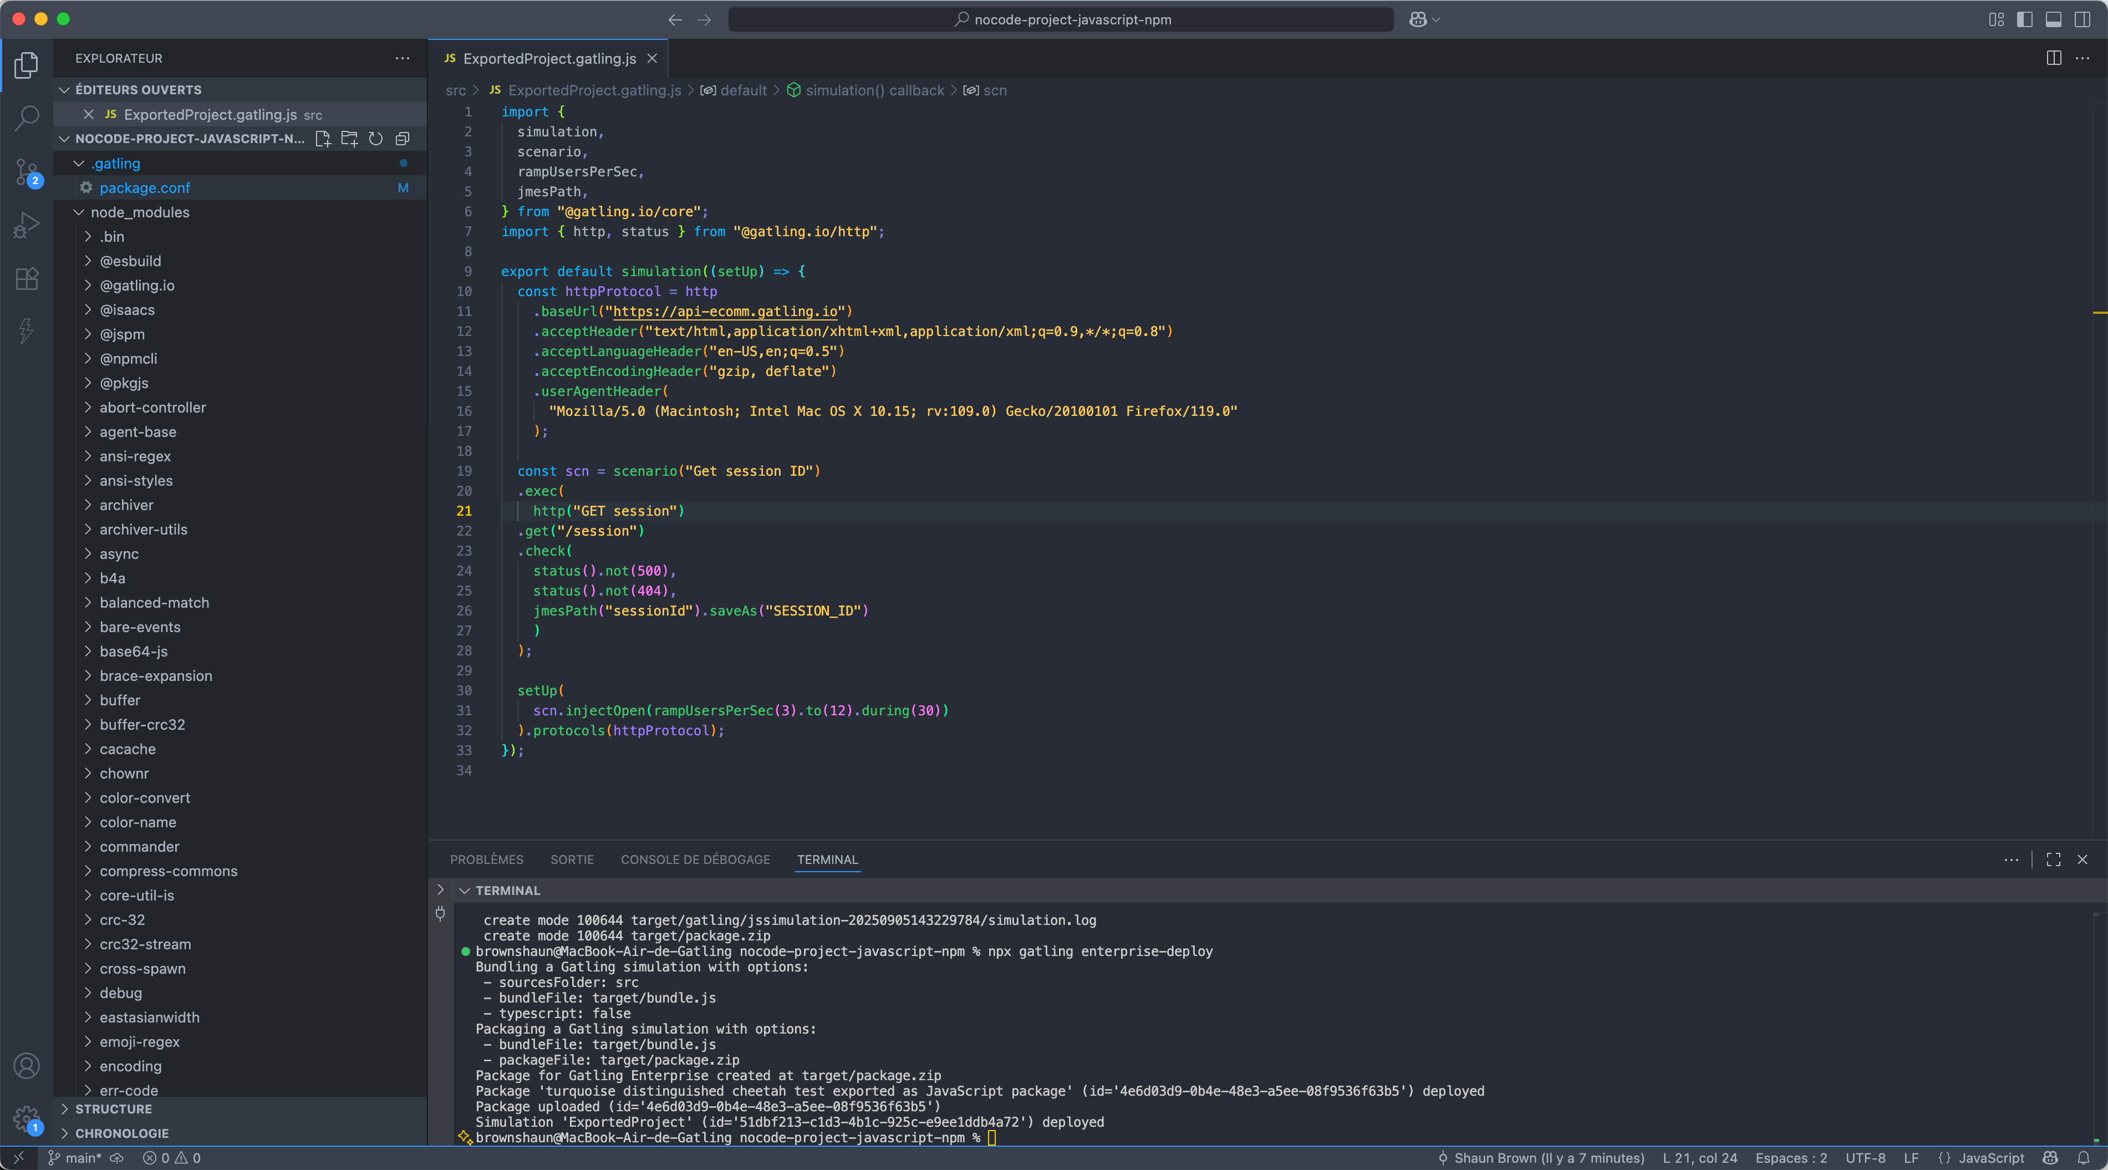Open the Run and Debug view

(x=26, y=225)
